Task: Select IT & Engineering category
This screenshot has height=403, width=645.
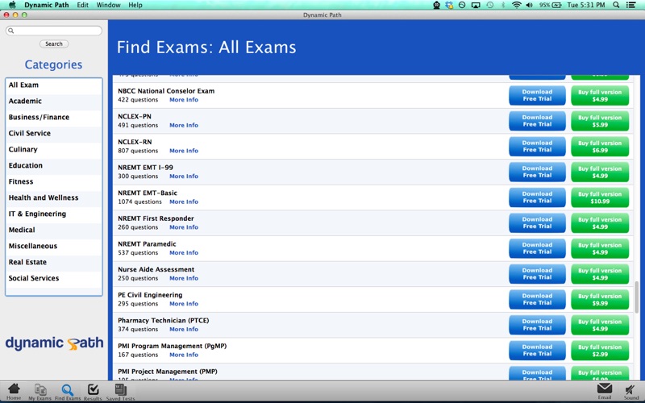Action: pos(54,214)
